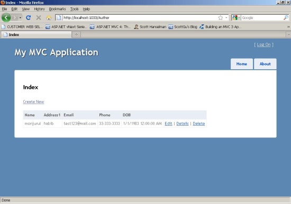Close the Firefox window
291x204 pixels.
(x=288, y=3)
